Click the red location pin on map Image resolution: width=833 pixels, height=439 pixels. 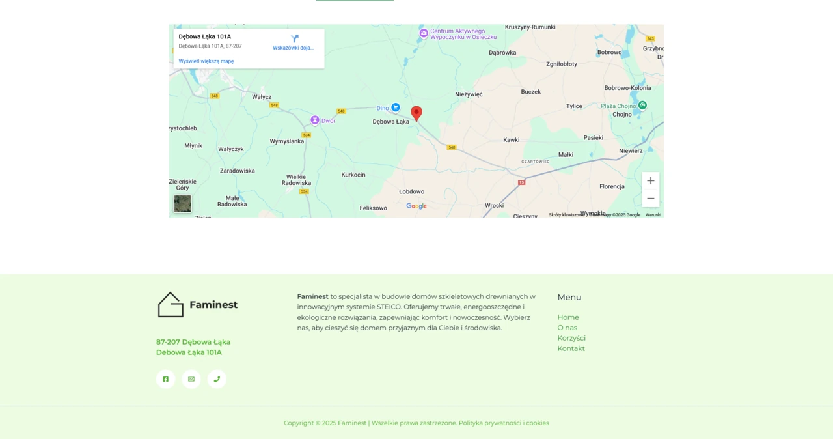coord(416,113)
